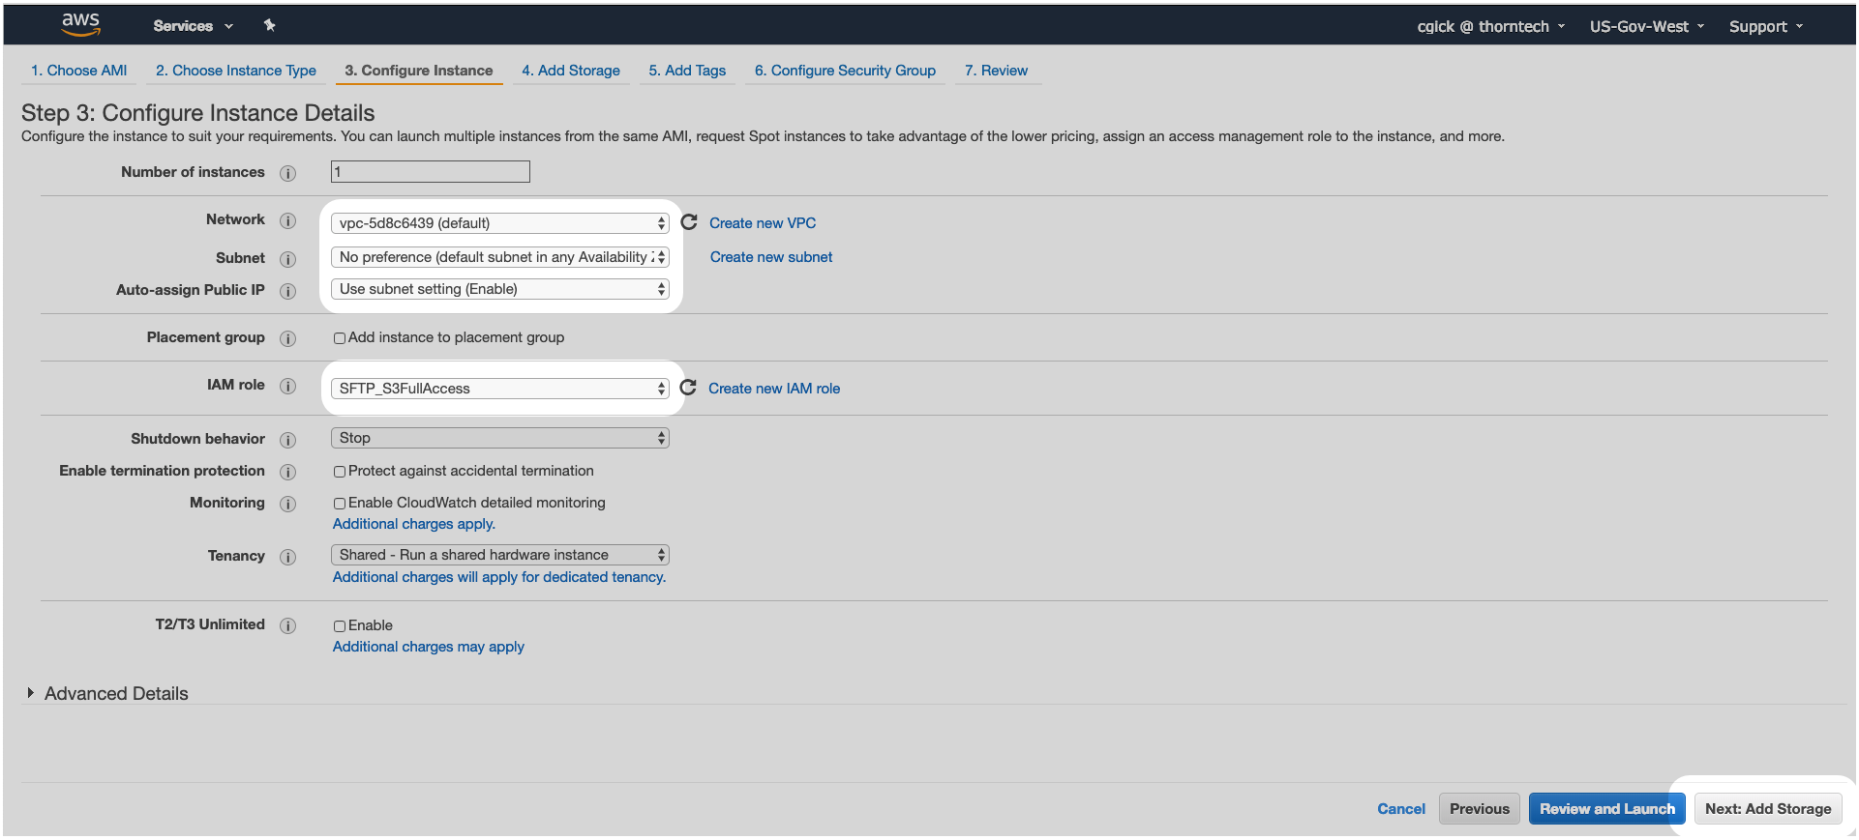This screenshot has width=1859, height=840.
Task: Show info for Number of instances
Action: [287, 173]
